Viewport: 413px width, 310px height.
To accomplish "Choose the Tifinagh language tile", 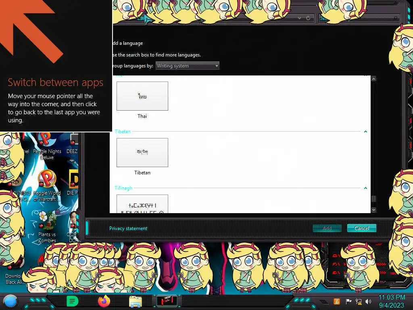I will coord(142,204).
